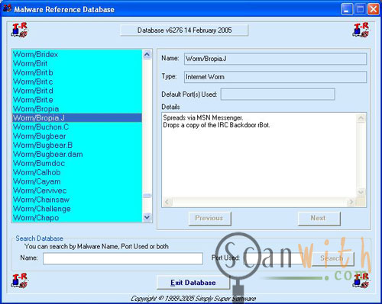
Task: Select Worm/Bugbear.B in the list
Action: 77,146
